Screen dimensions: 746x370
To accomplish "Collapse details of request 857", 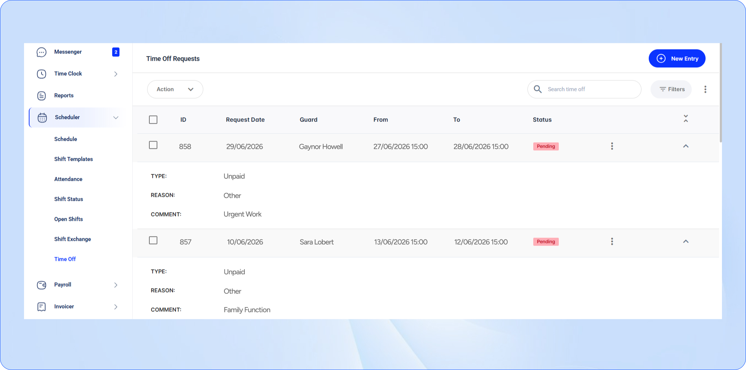I will coord(686,242).
